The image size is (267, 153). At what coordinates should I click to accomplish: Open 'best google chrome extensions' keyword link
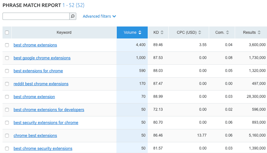(42, 58)
